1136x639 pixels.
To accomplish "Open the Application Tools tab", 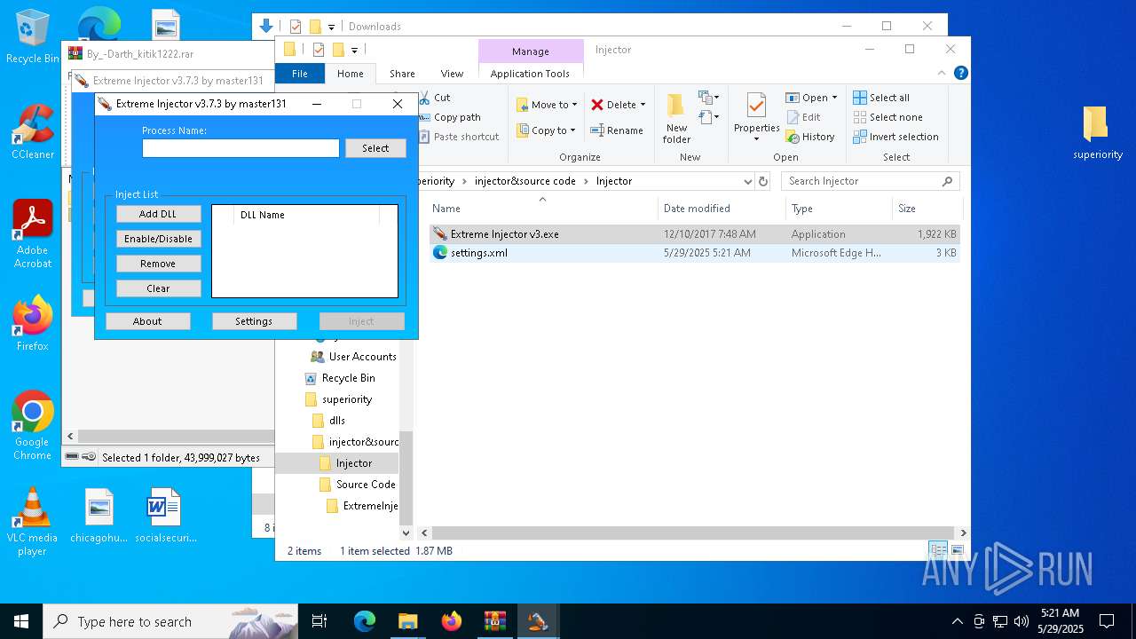I will point(530,74).
